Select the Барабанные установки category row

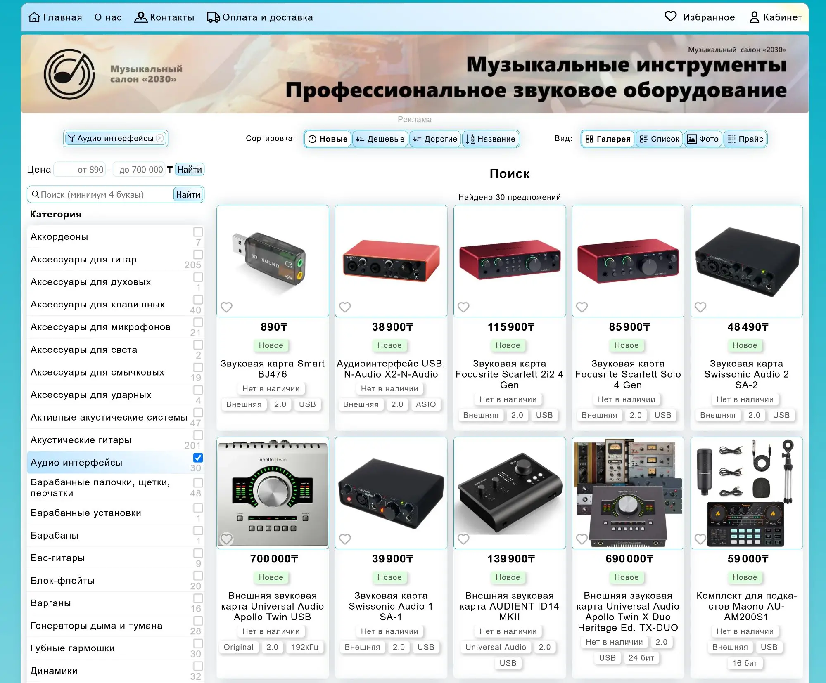115,513
